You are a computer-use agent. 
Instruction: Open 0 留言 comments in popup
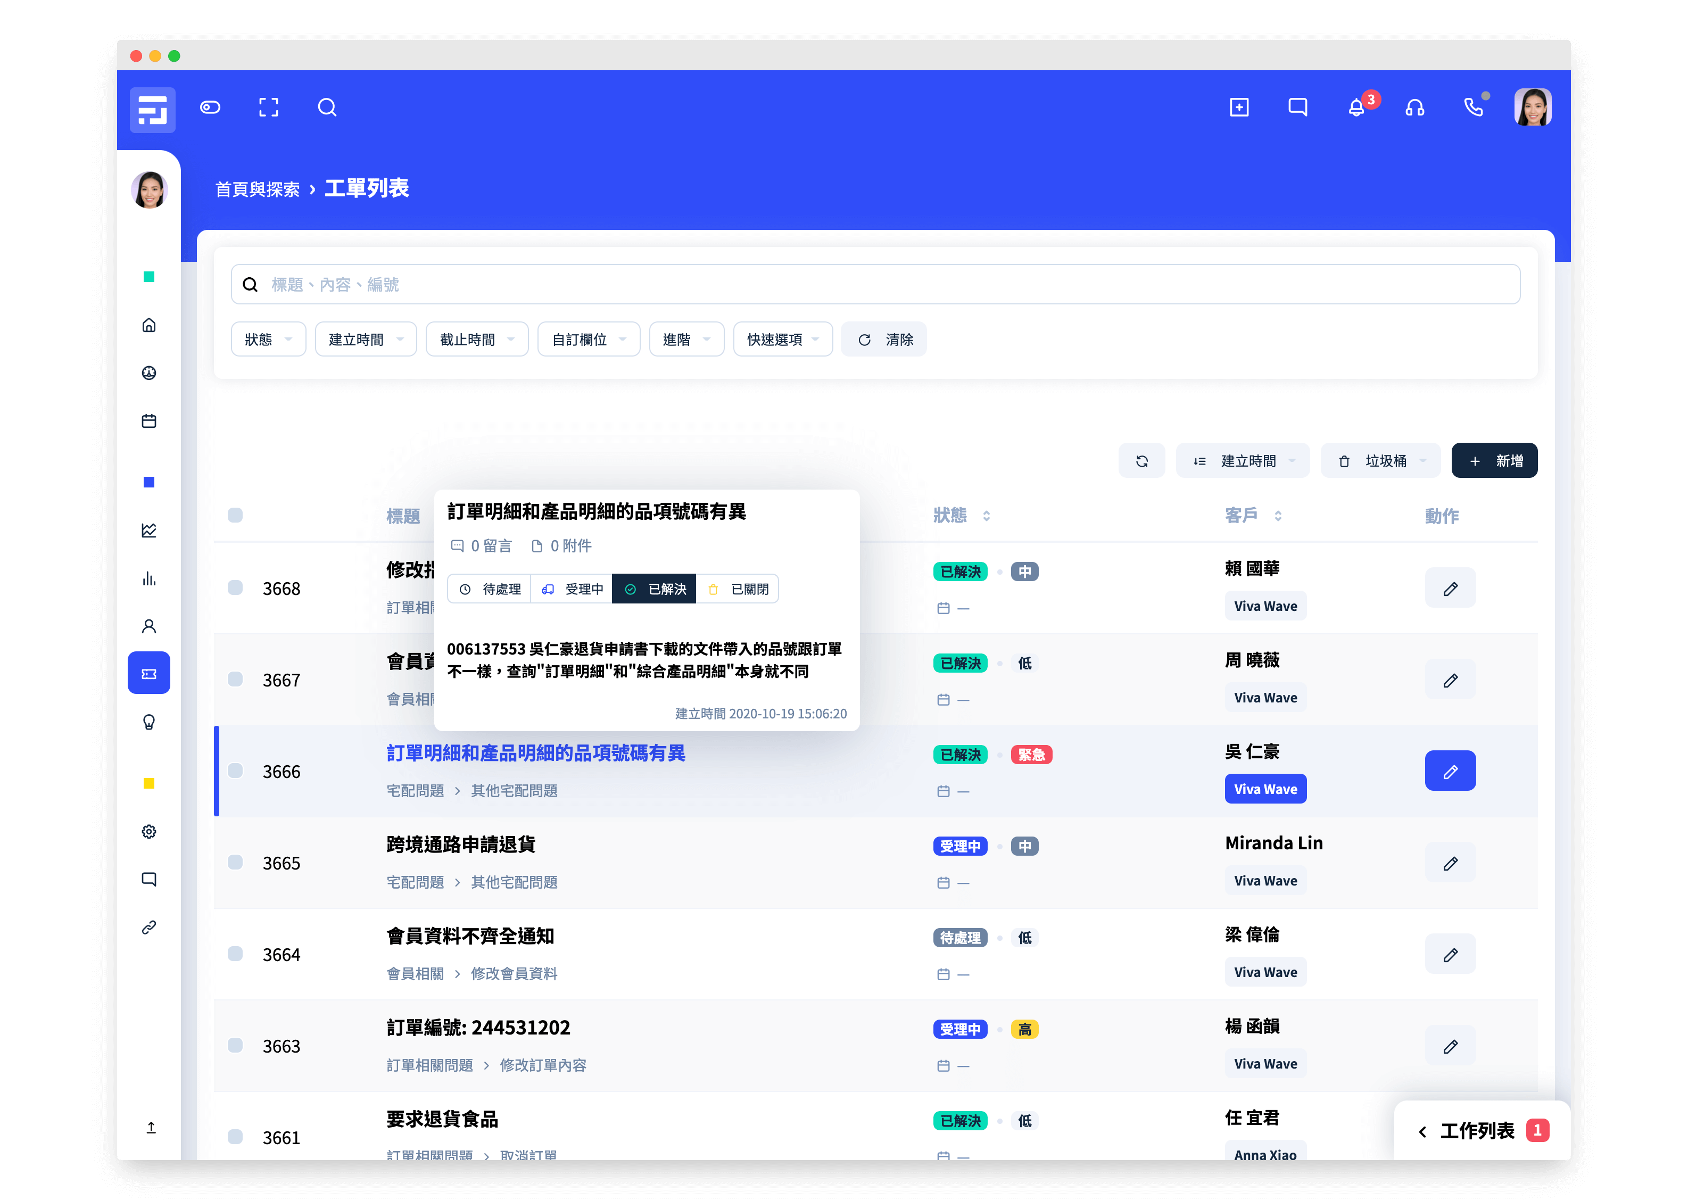481,546
